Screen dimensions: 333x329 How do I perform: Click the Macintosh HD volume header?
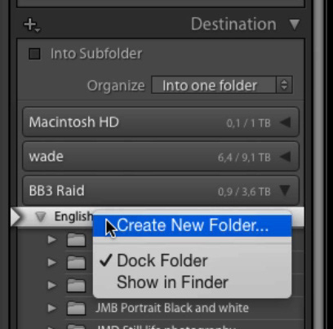[161, 122]
